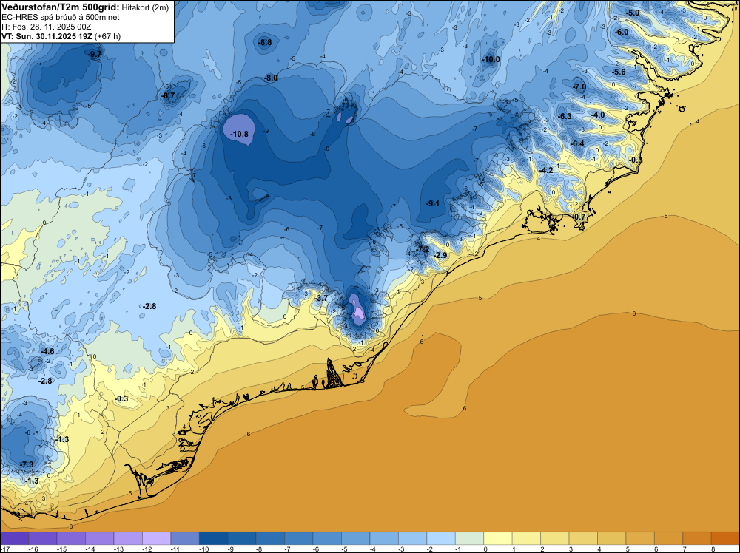Viewport: 740px width, 553px height.
Task: Pick the legend swatch between -13 and -12
Action: [x=128, y=538]
